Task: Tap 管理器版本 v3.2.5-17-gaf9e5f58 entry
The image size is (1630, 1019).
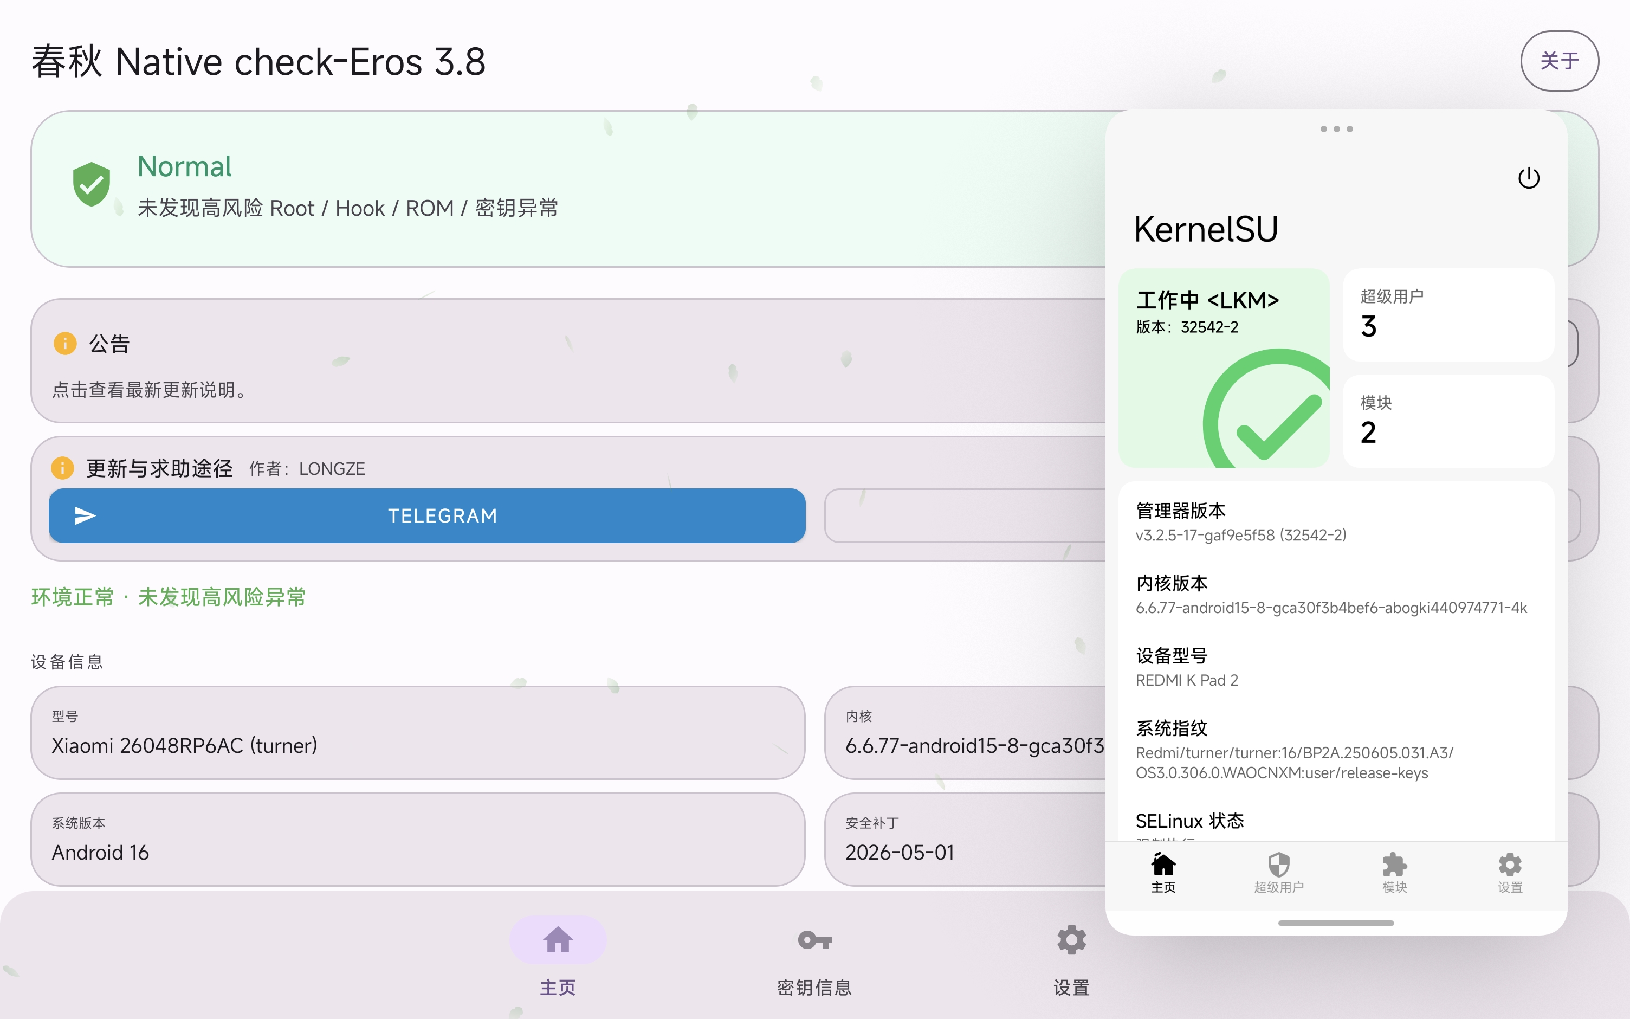Action: pyautogui.click(x=1336, y=523)
